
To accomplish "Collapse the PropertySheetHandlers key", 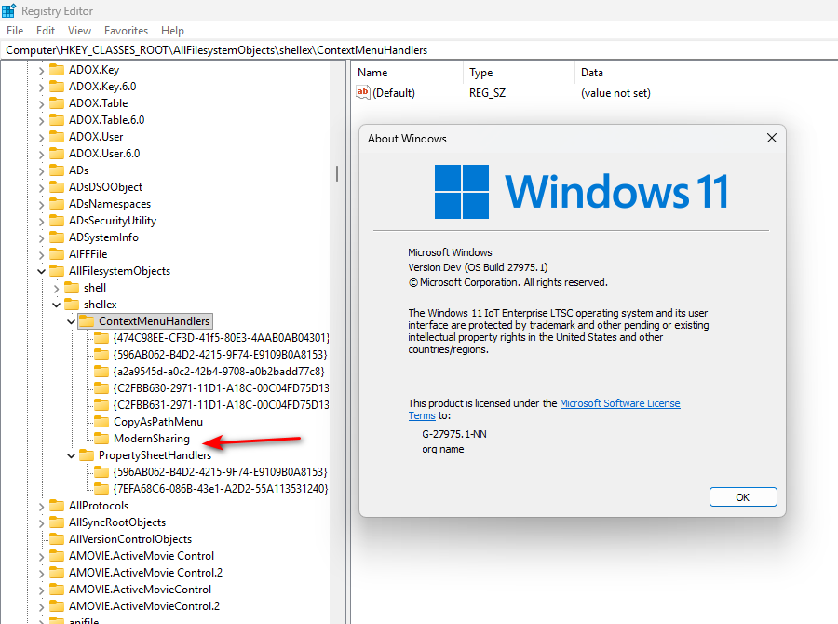I will [x=71, y=455].
